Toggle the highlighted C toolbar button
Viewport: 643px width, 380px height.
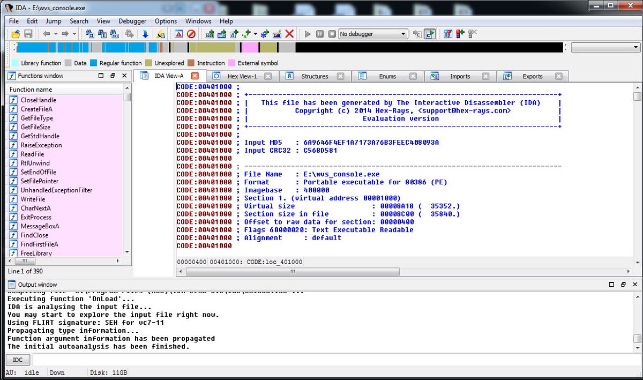pyautogui.click(x=430, y=34)
